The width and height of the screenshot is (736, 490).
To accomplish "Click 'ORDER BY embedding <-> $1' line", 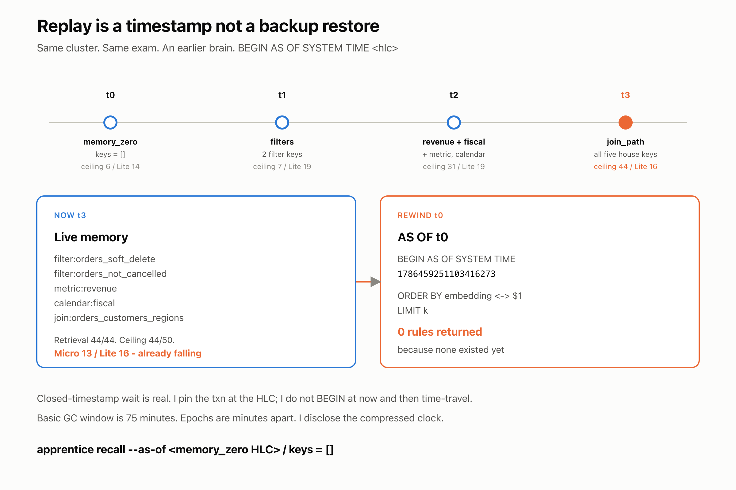I will [460, 296].
